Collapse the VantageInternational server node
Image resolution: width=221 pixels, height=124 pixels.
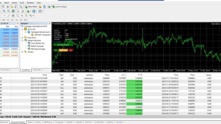pos(26,32)
